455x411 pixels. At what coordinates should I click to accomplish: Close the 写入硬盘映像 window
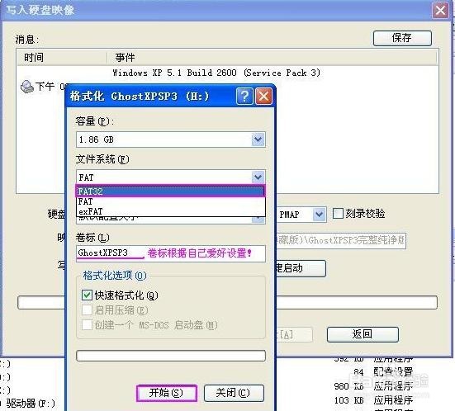[440, 10]
